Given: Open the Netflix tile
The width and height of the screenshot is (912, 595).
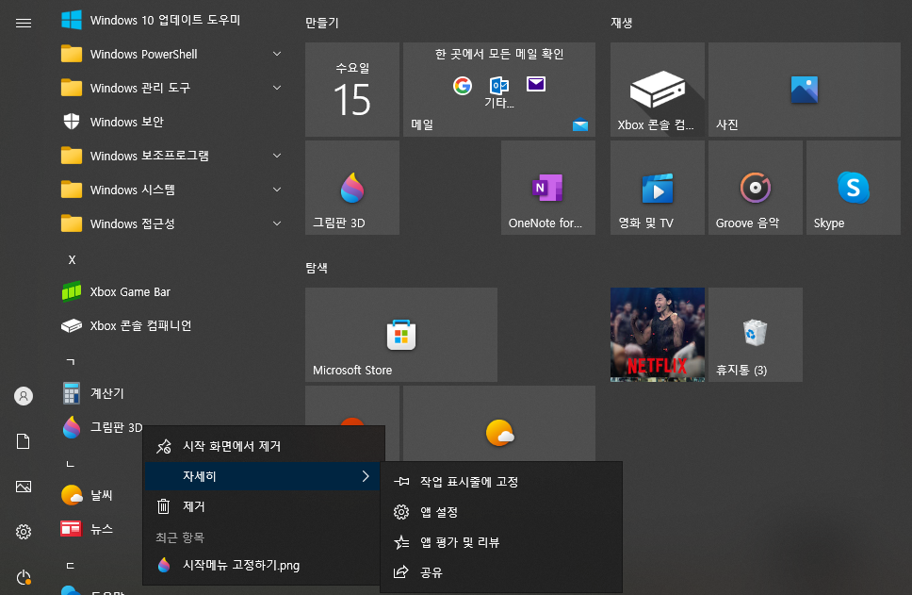Looking at the screenshot, I should tap(657, 334).
